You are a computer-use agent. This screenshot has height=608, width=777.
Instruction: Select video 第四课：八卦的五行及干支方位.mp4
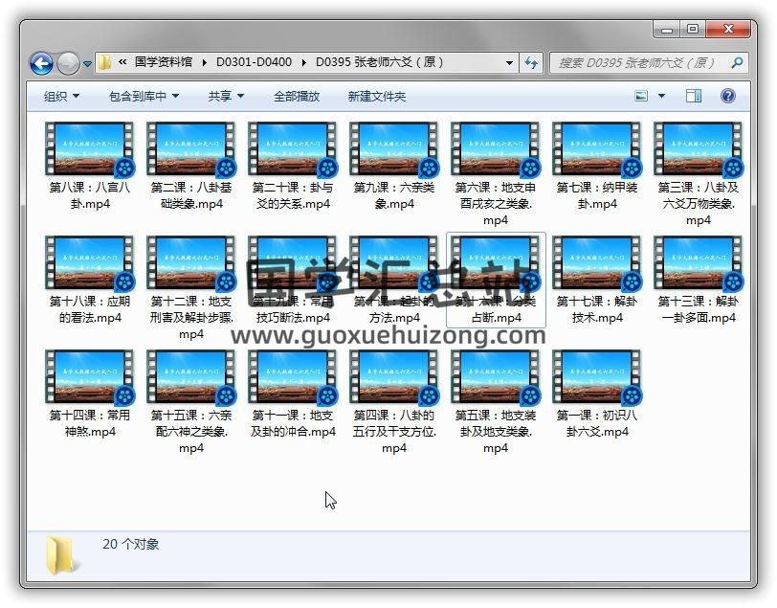click(x=394, y=402)
